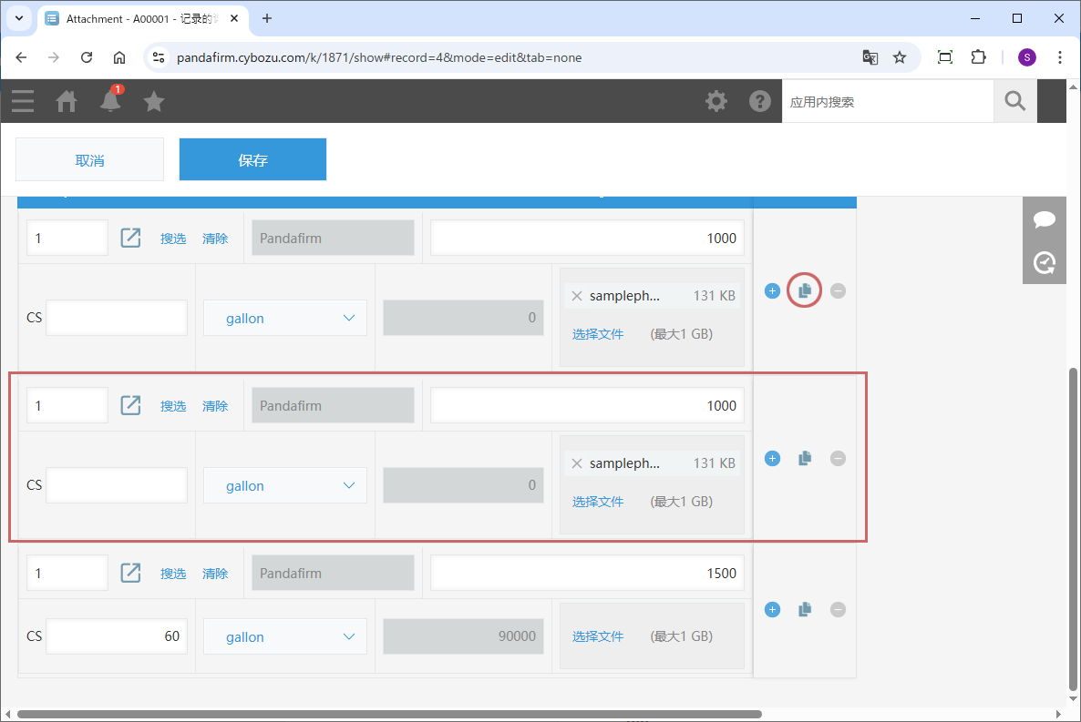Open the notifications bell
Screen dimensions: 1081x722
(110, 101)
